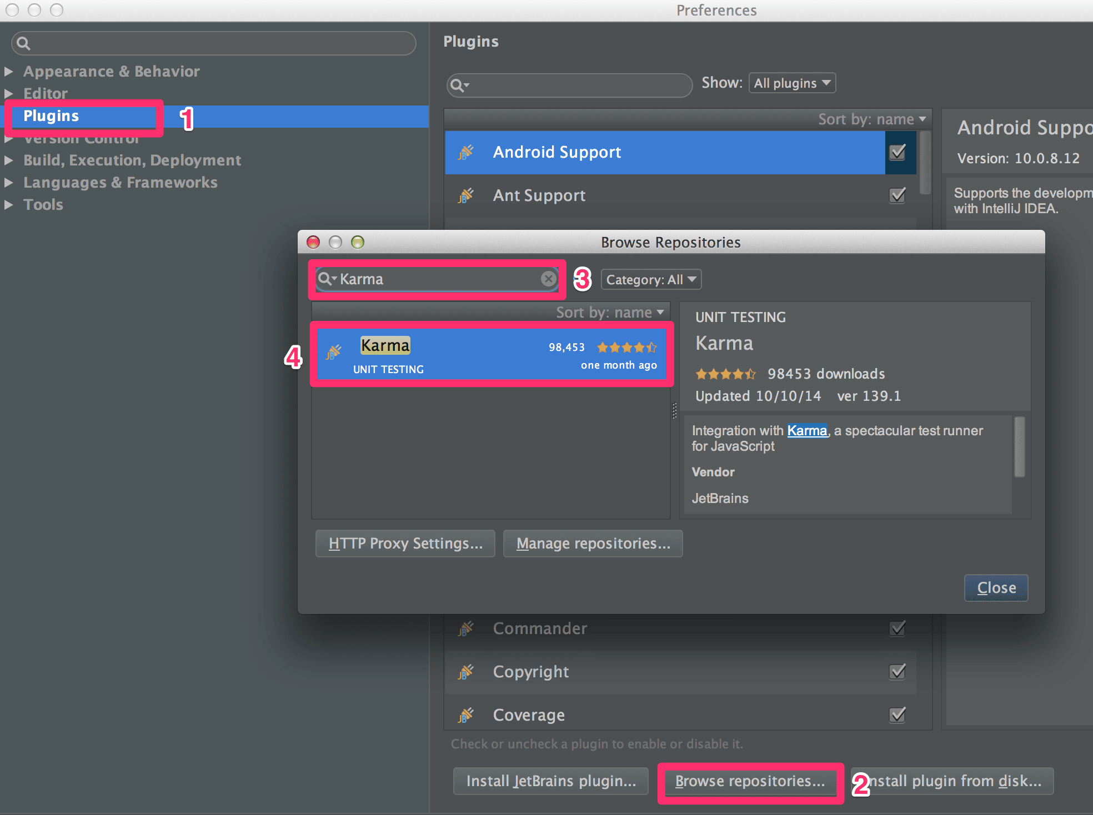Select Copyright plugin row

click(x=680, y=672)
